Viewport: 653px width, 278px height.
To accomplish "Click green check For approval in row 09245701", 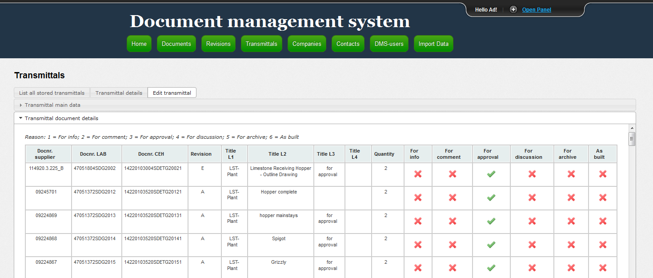I will (x=491, y=197).
